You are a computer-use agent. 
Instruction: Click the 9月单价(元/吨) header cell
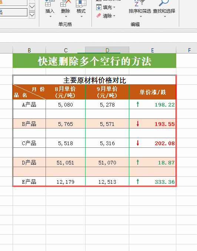pyautogui.click(x=107, y=92)
